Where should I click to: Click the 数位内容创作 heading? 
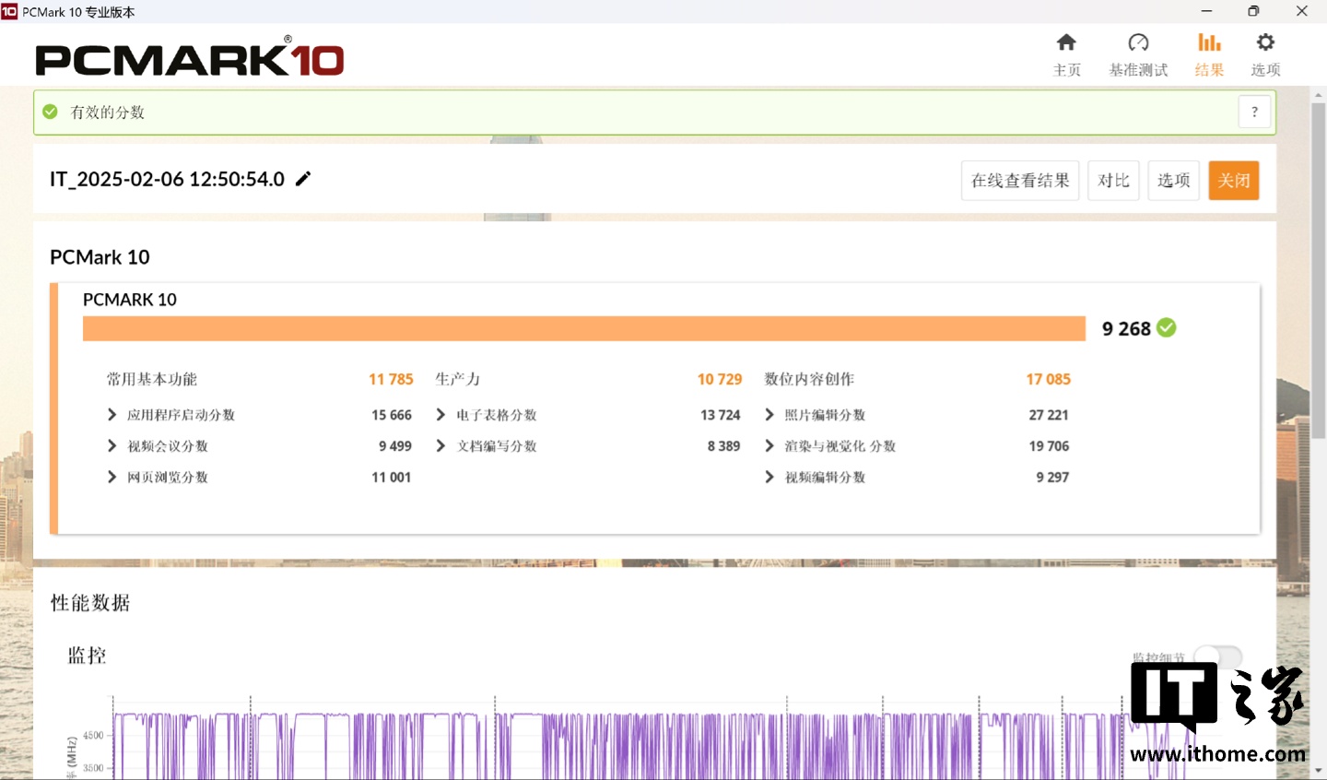tap(809, 379)
